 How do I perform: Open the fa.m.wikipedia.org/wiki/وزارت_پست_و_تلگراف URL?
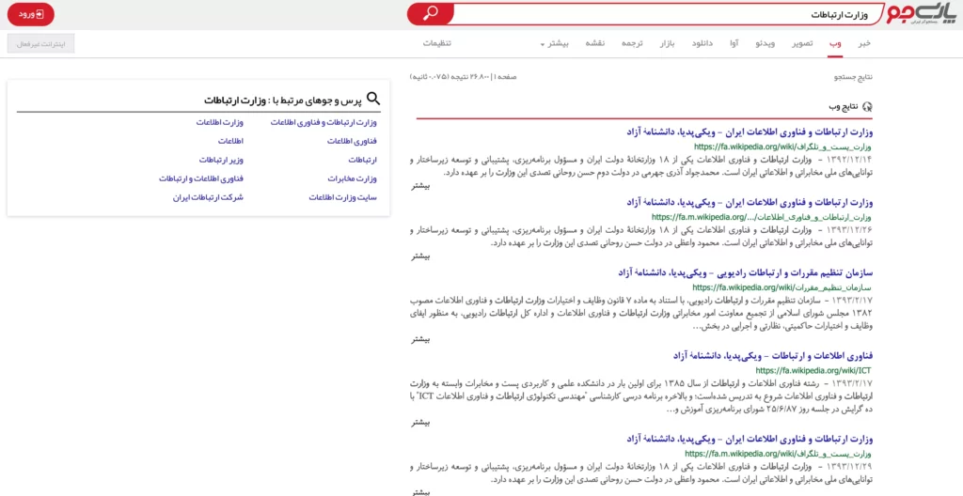click(x=779, y=455)
